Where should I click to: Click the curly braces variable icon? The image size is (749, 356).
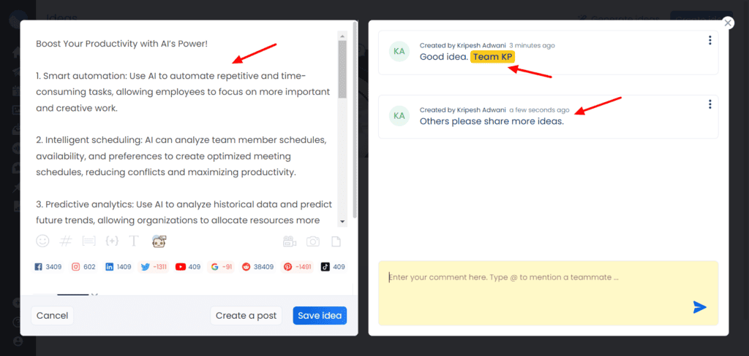pyautogui.click(x=111, y=241)
